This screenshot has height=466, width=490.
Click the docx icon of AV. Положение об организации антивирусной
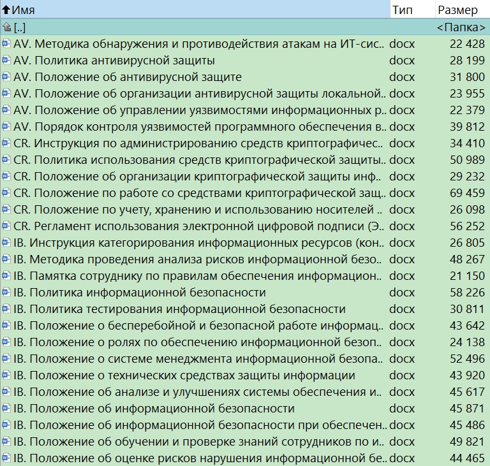point(6,93)
